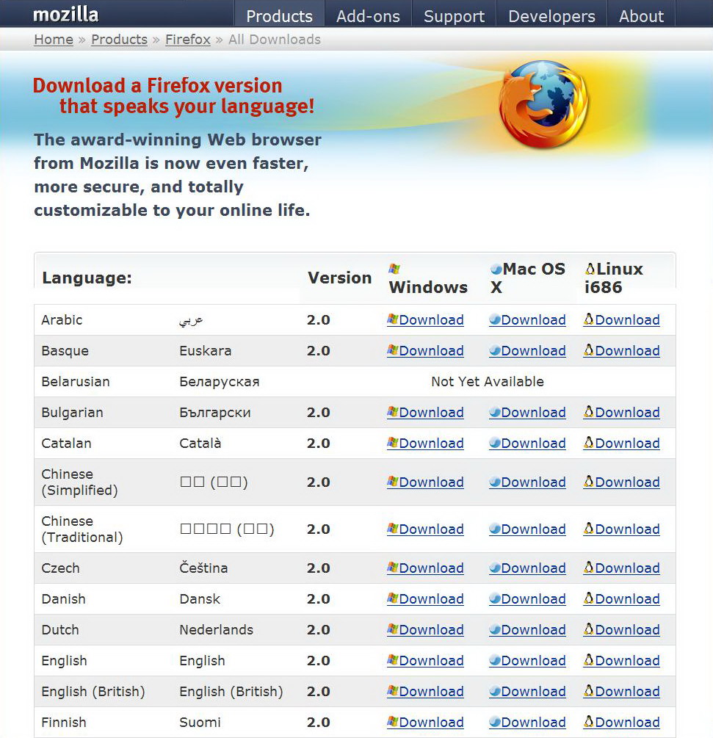713x738 pixels.
Task: Click Linux penguin icon in Catalan row
Action: click(x=589, y=442)
